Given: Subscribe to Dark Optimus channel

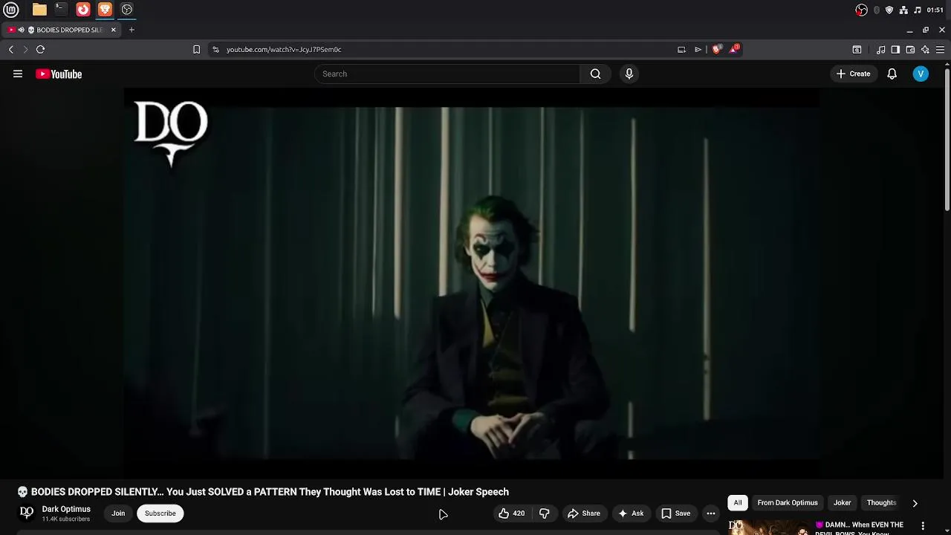Looking at the screenshot, I should coord(160,513).
